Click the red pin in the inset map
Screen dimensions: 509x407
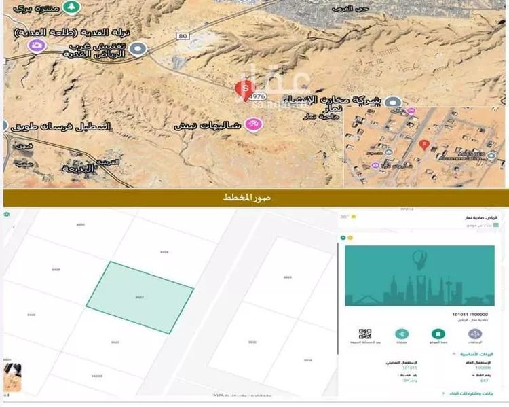(x=423, y=145)
